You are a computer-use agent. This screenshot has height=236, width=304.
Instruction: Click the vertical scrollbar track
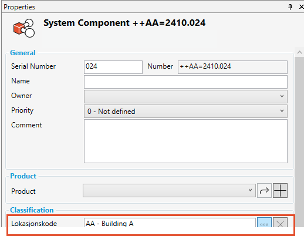tap(299, 142)
